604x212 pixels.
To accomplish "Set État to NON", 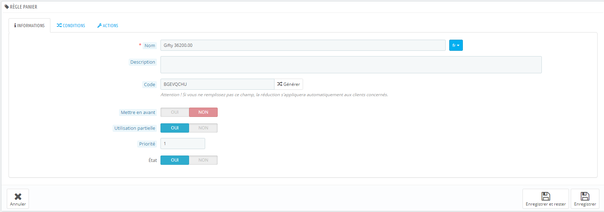I will (x=203, y=160).
